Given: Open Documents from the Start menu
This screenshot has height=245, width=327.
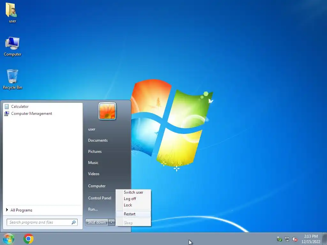Looking at the screenshot, I should coord(98,140).
